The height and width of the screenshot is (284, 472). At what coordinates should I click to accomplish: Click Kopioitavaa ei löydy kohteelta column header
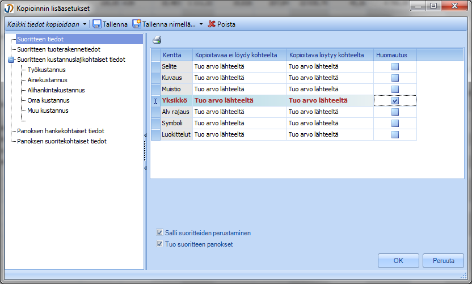point(239,55)
